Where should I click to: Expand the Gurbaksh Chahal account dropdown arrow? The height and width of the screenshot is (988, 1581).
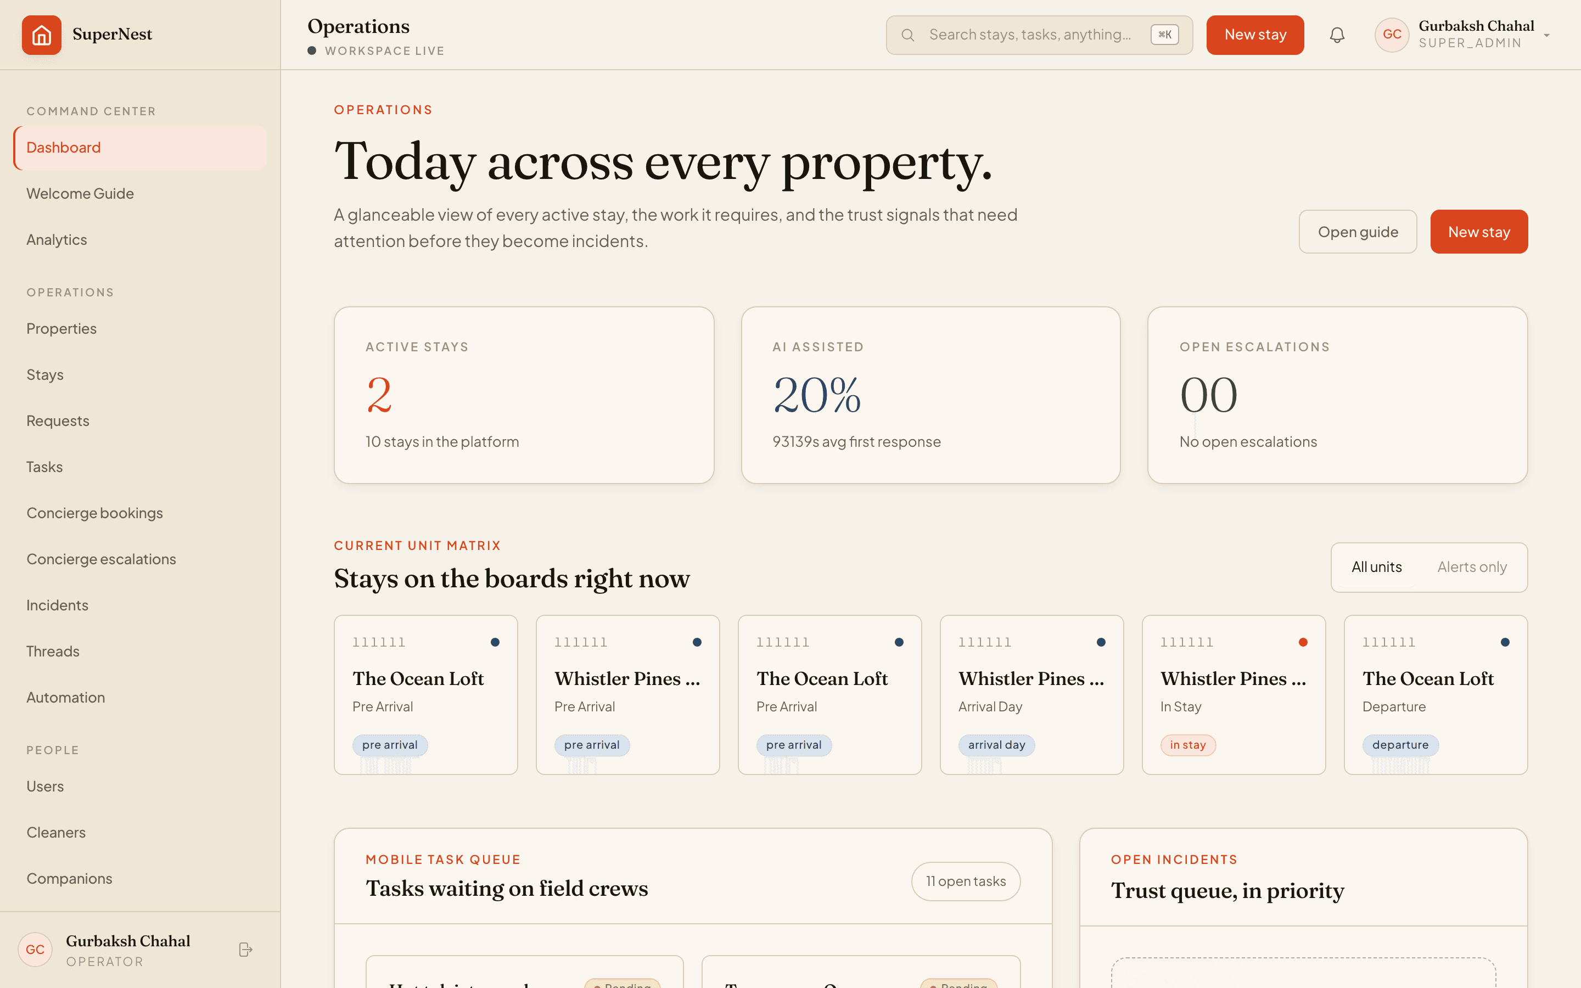pos(1546,35)
